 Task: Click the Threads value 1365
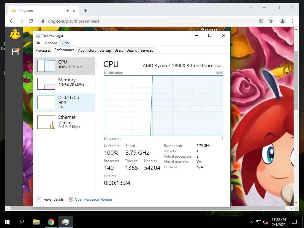point(132,168)
